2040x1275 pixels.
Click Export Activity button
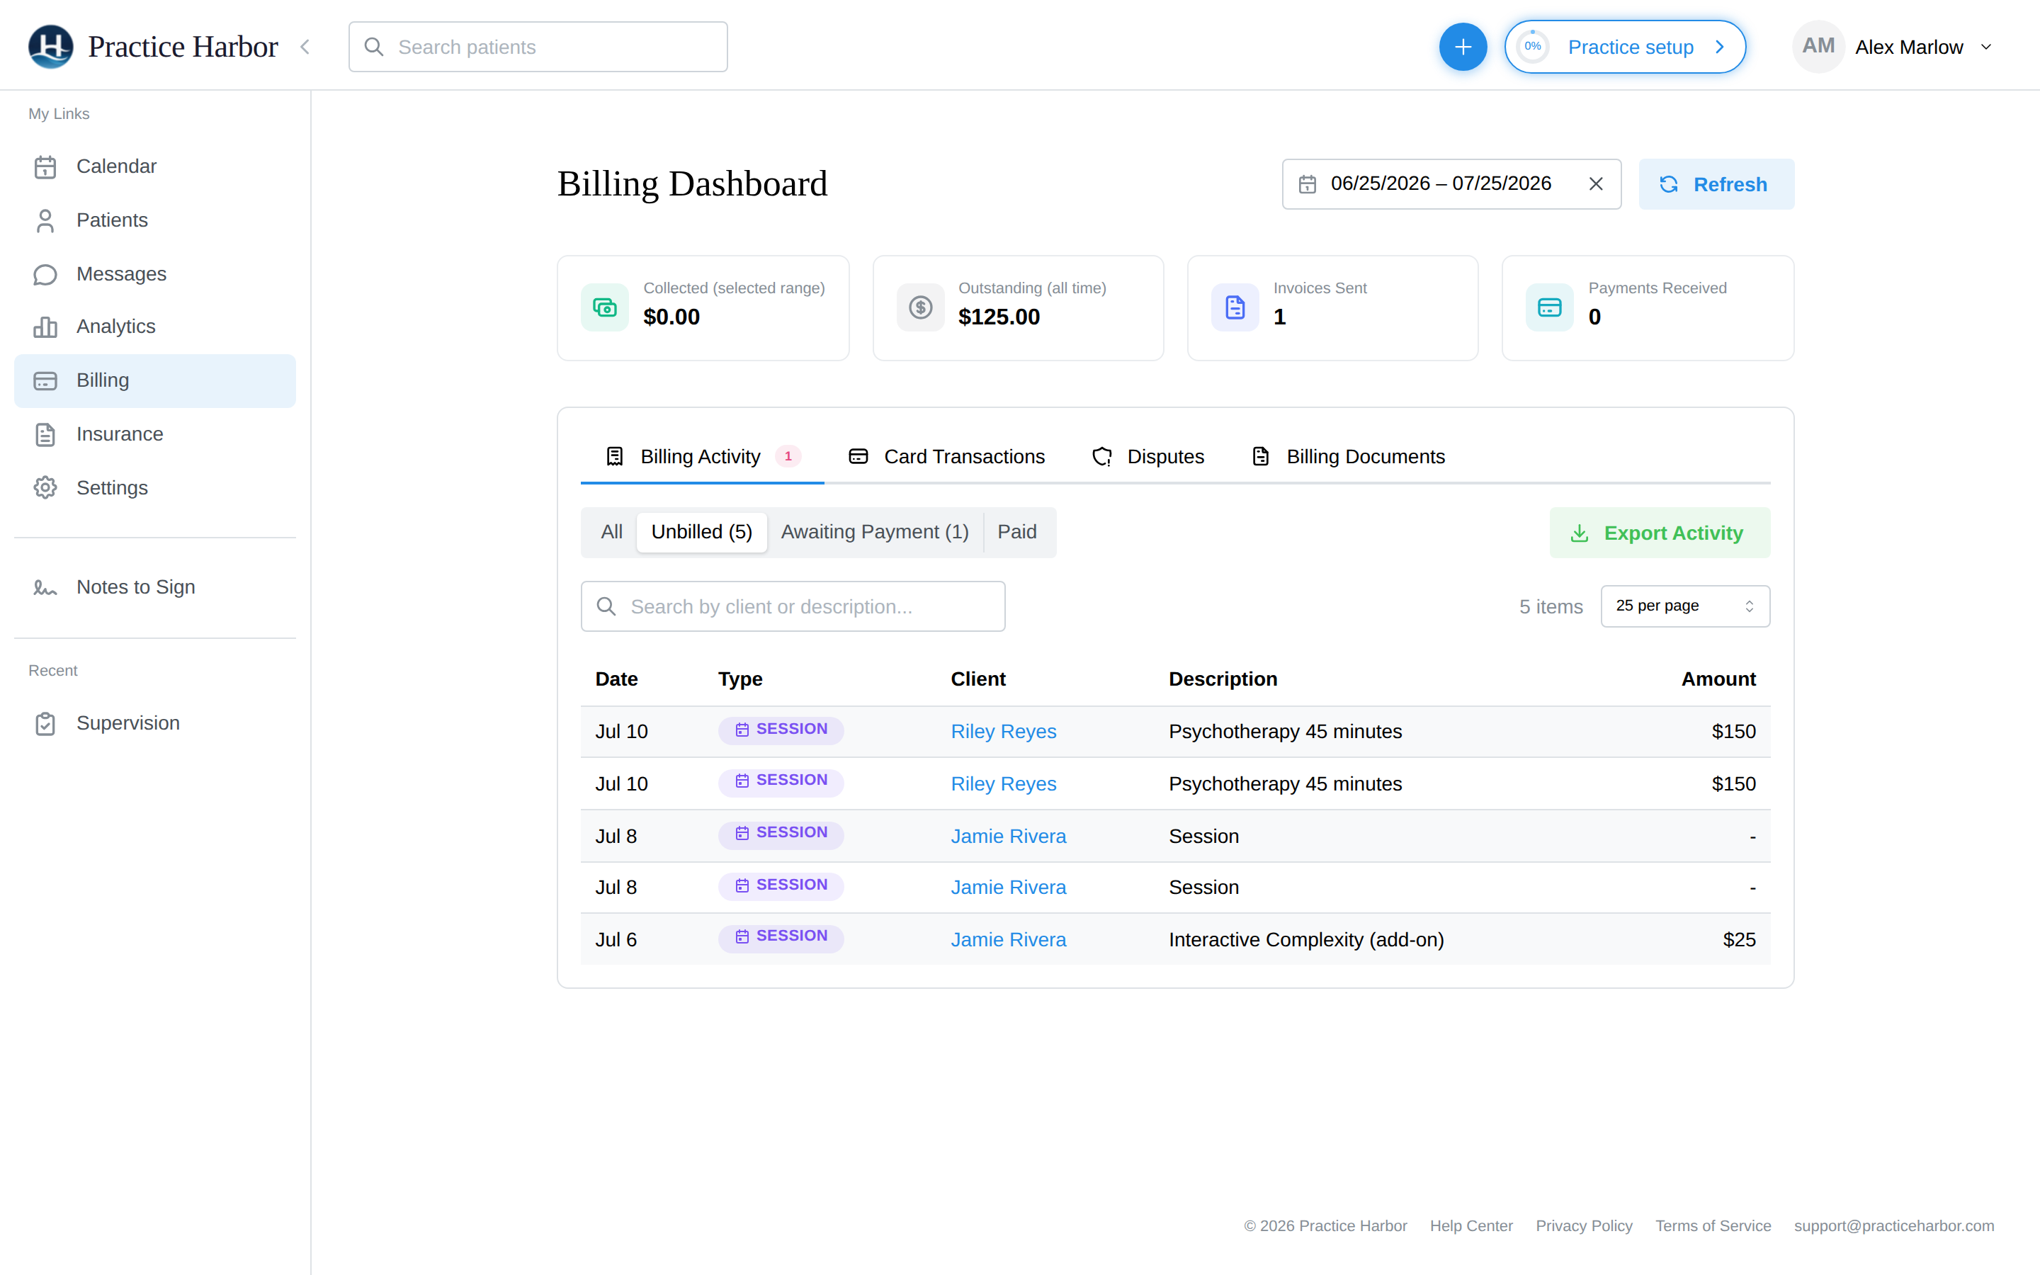1659,533
